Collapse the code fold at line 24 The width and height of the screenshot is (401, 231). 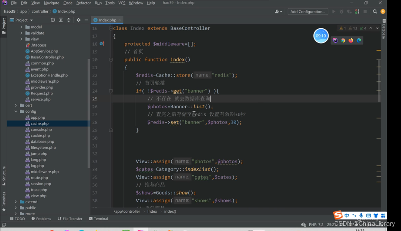[x=111, y=91]
